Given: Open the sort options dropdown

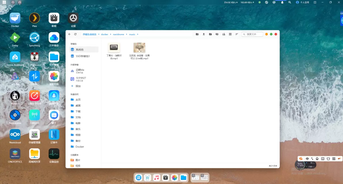Looking at the screenshot, I should point(237,34).
